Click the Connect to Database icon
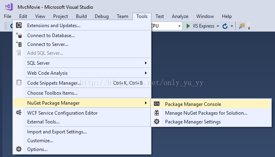The width and height of the screenshot is (275, 157). (19, 35)
